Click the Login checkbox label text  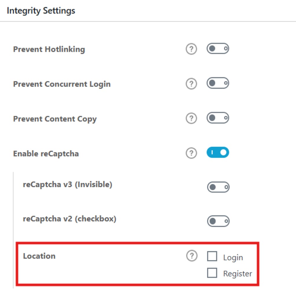click(x=233, y=258)
